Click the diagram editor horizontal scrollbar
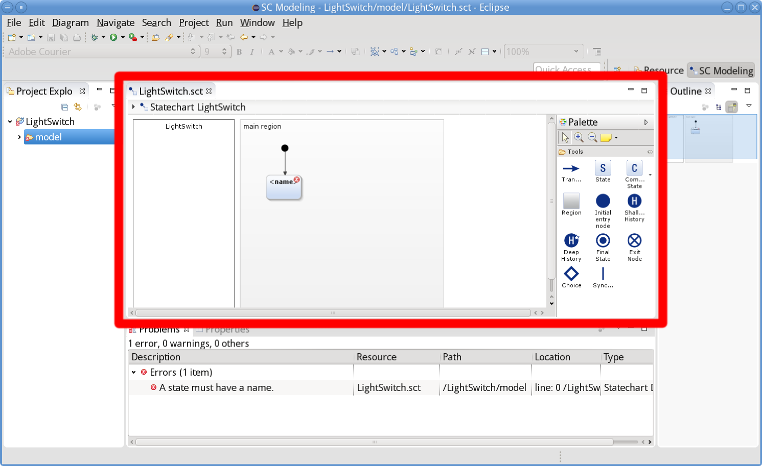 pos(333,313)
